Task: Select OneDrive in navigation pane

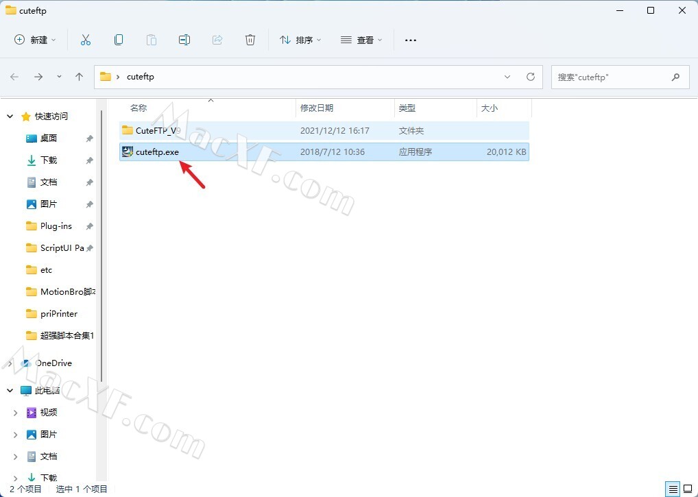Action: pos(53,363)
